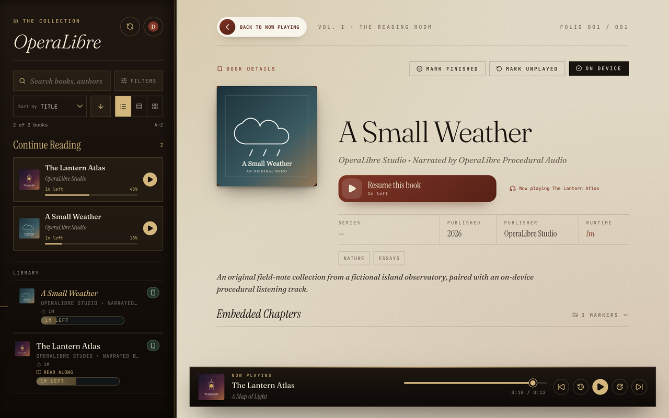Image resolution: width=669 pixels, height=418 pixels.
Task: Click the headphones icon by Now playing
Action: (513, 189)
